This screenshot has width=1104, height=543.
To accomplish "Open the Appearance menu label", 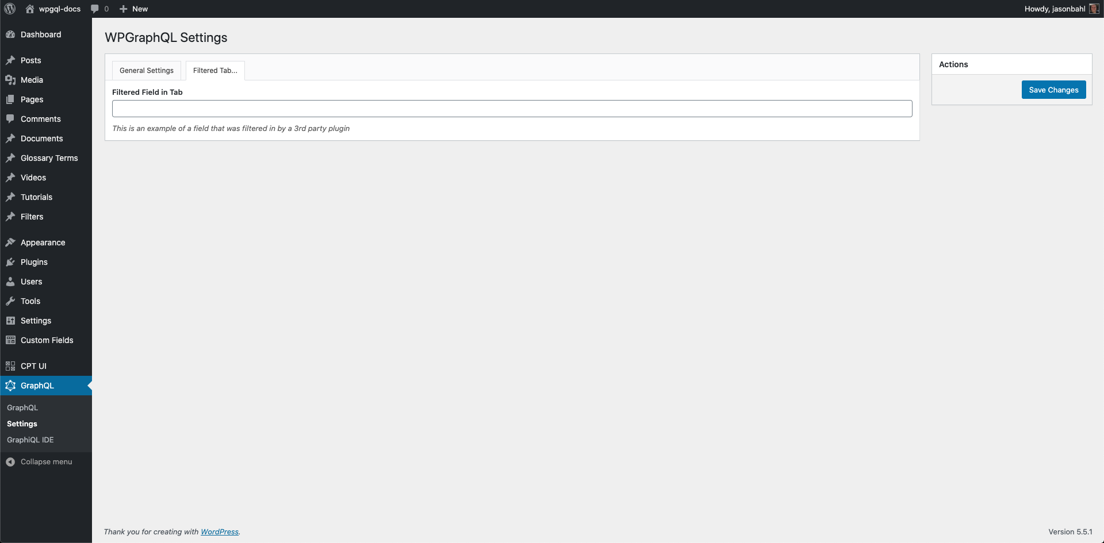I will pyautogui.click(x=43, y=242).
